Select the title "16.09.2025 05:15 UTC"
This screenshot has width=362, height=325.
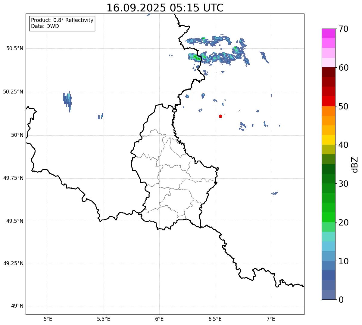[x=165, y=8]
